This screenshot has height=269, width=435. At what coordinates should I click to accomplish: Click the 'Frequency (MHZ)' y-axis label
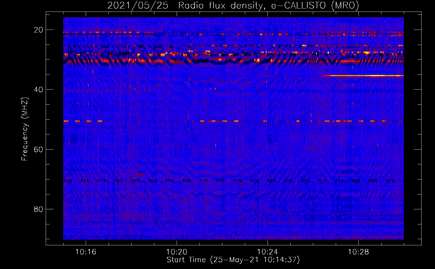click(x=24, y=129)
